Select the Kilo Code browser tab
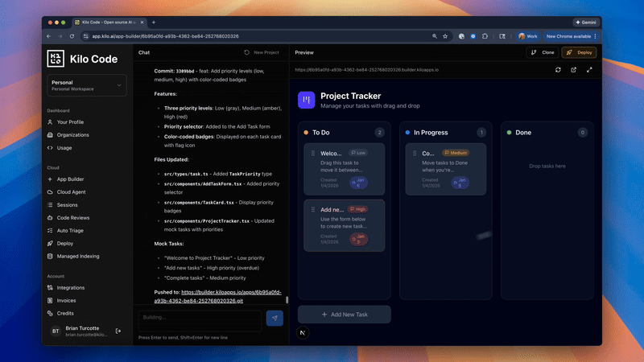This screenshot has height=362, width=644. [x=109, y=23]
